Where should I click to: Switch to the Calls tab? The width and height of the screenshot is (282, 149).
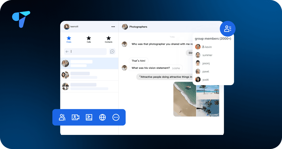(x=89, y=40)
